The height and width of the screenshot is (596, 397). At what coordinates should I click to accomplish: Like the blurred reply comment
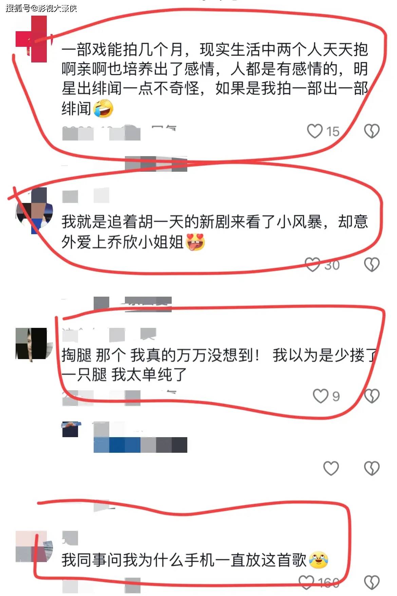[x=331, y=468]
